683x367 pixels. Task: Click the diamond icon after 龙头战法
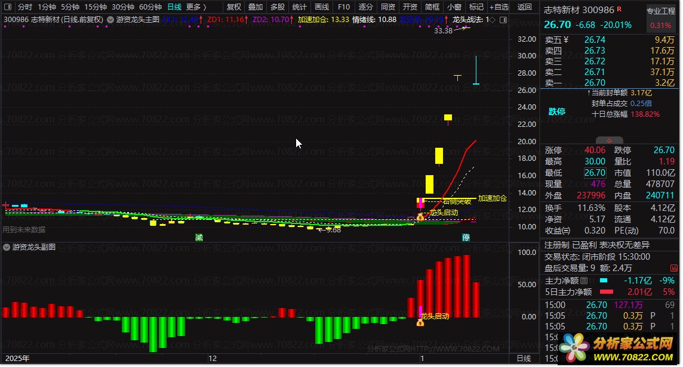(x=493, y=20)
